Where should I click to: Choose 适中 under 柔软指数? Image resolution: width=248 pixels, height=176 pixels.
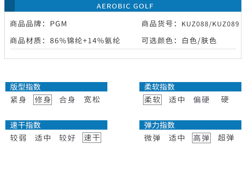tap(177, 100)
